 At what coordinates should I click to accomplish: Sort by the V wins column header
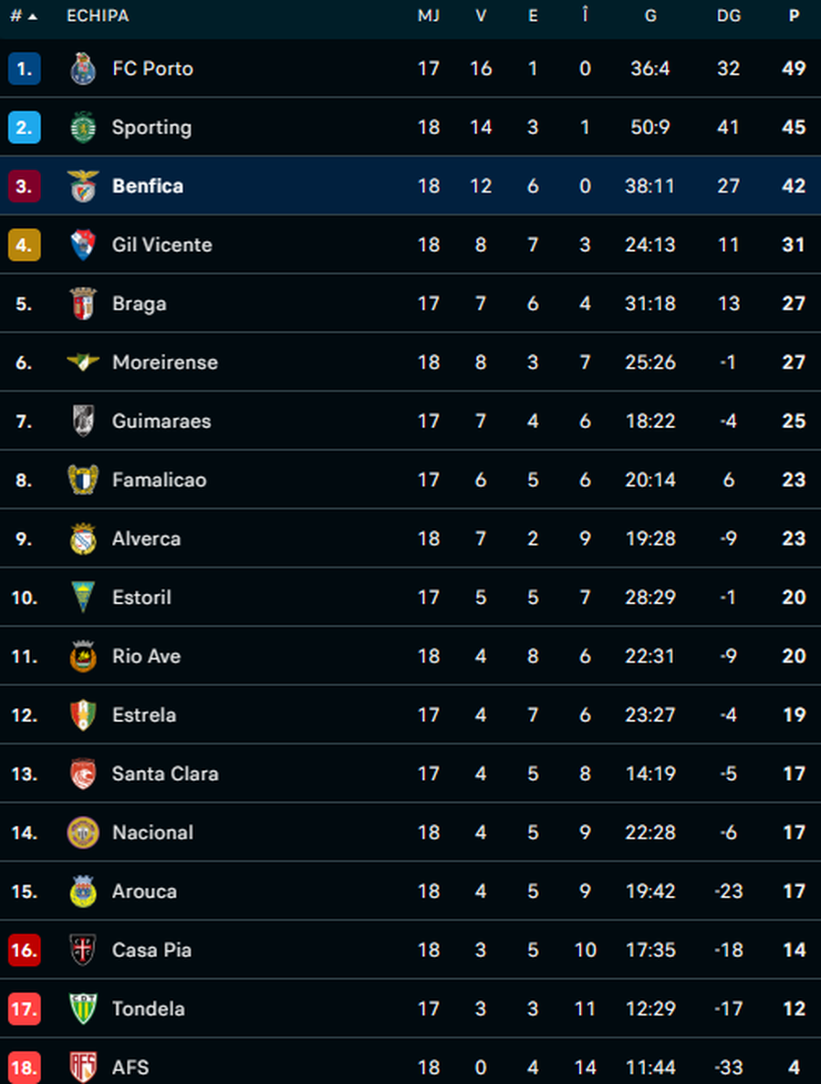[x=481, y=16]
